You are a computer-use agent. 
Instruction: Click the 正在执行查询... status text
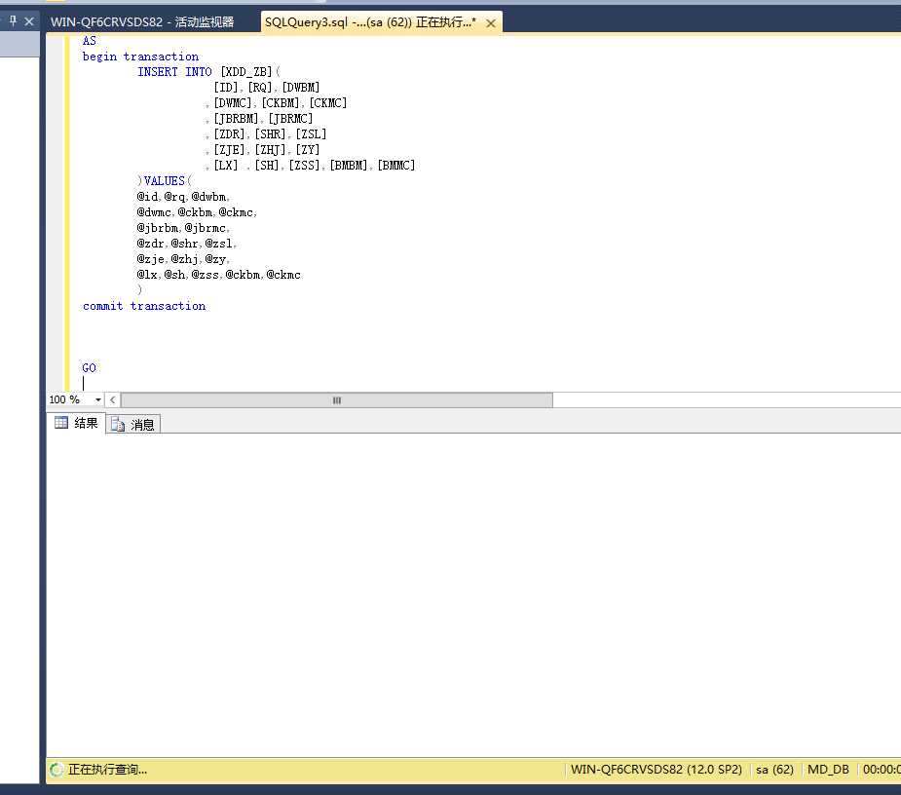107,770
